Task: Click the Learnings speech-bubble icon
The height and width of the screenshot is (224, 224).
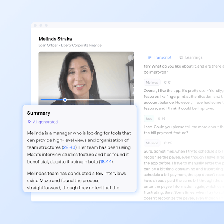Action: pos(181,57)
